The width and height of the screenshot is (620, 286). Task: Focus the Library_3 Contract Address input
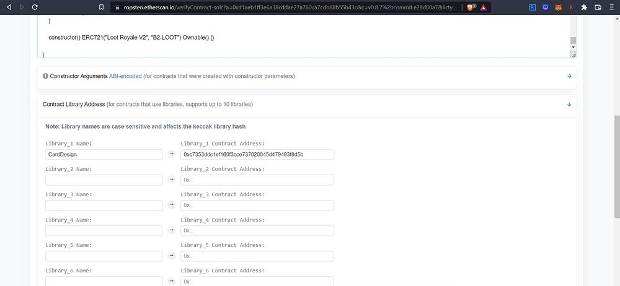coord(257,206)
